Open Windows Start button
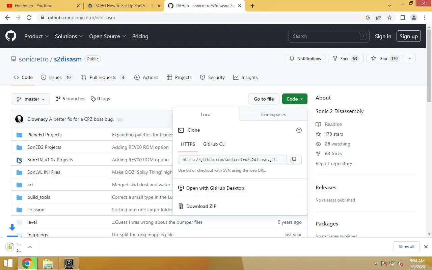 [8, 263]
